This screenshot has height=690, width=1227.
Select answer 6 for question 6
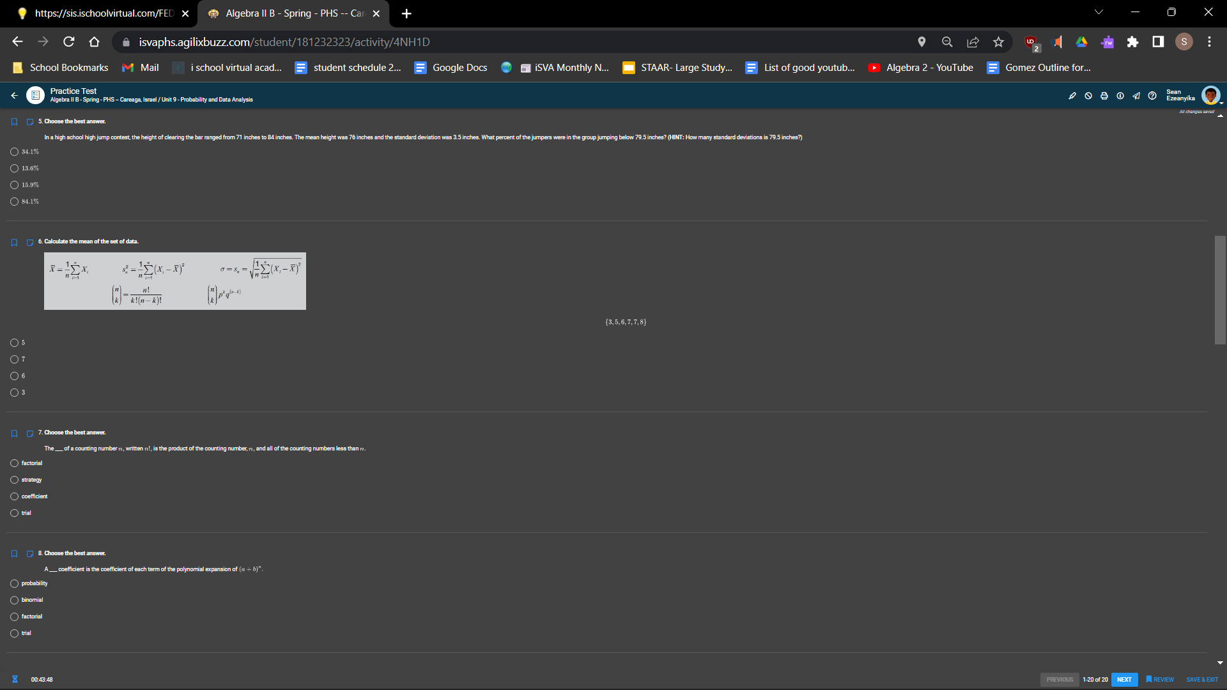(14, 376)
